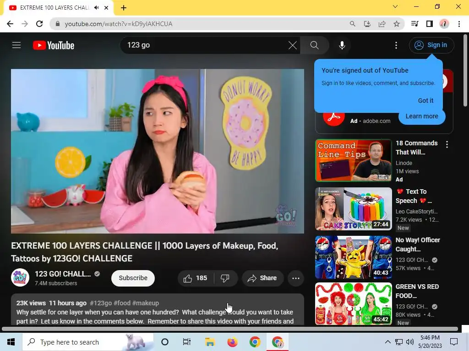
Task: Click No Way! Officer Caught title
Action: (x=418, y=245)
